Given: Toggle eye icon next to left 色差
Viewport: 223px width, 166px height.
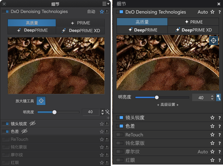Looking at the screenshot, I should 24,131.
